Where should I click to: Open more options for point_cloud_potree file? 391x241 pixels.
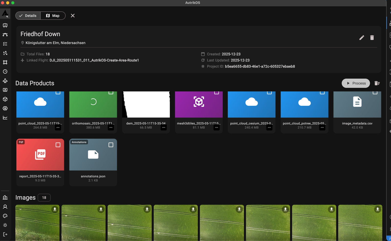tap(322, 127)
